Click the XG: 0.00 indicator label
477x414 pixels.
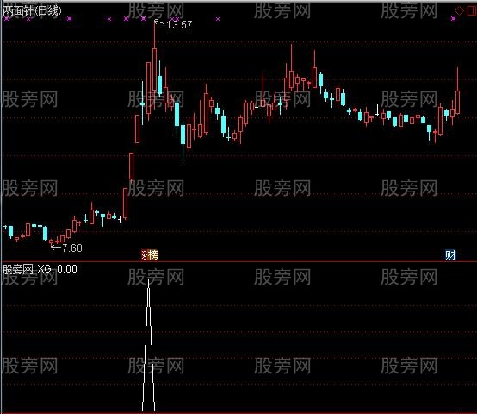coord(57,269)
